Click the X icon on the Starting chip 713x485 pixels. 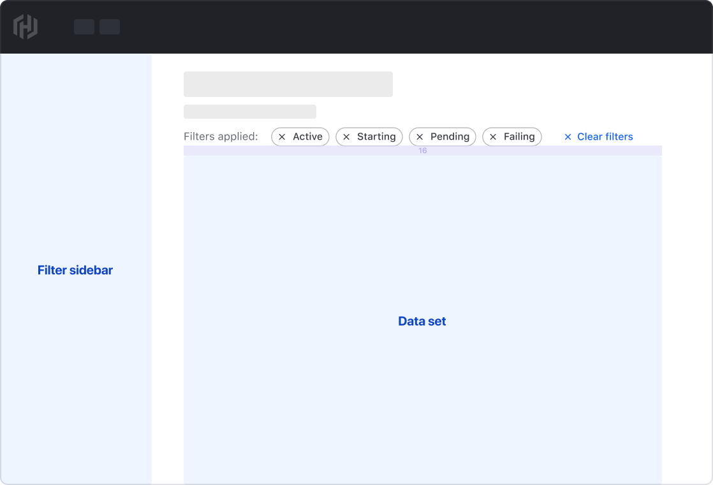[x=347, y=137]
